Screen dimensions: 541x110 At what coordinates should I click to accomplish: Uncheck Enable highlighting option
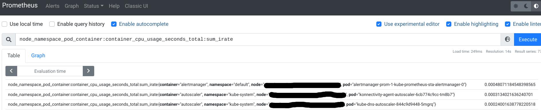pyautogui.click(x=449, y=24)
